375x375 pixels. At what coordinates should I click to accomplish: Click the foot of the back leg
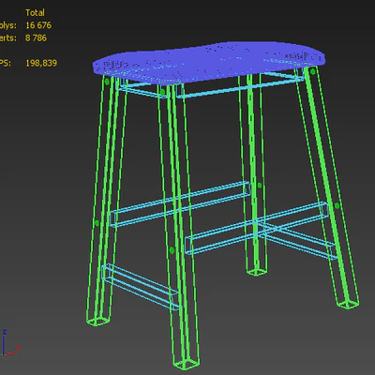point(257,271)
